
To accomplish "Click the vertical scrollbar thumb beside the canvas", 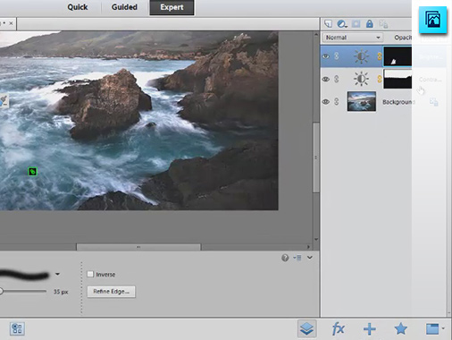I will tap(316, 157).
